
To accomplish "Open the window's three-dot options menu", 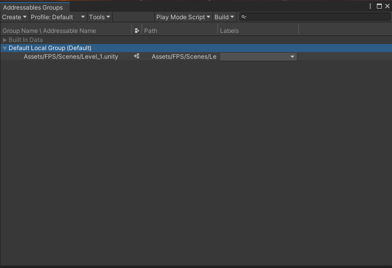I will [x=371, y=7].
